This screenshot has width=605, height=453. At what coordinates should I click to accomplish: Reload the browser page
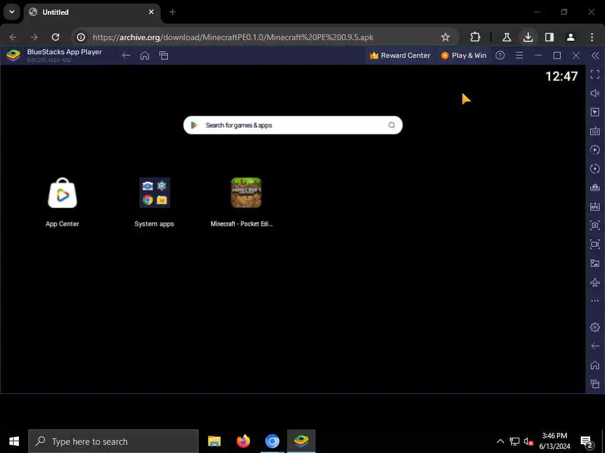point(56,37)
